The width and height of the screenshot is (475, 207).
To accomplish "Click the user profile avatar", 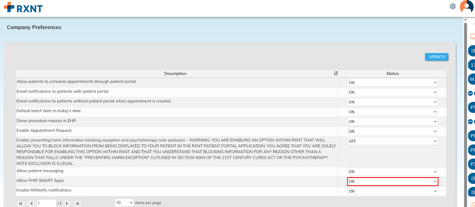I will [x=466, y=7].
